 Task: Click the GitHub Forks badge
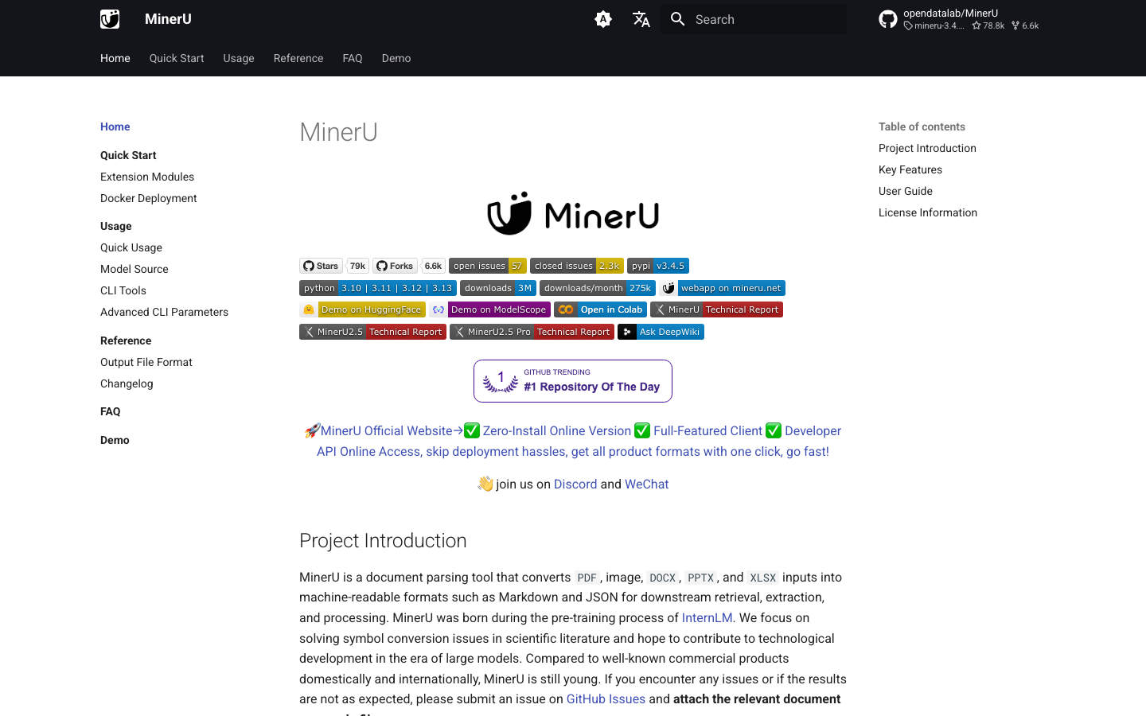[396, 266]
